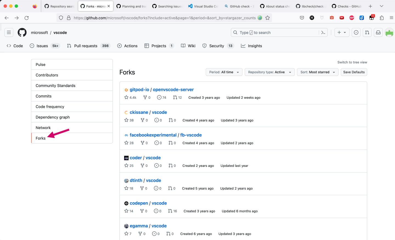Click the star icon for gitpod-io openvscode-server
The height and width of the screenshot is (240, 395).
pyautogui.click(x=126, y=97)
